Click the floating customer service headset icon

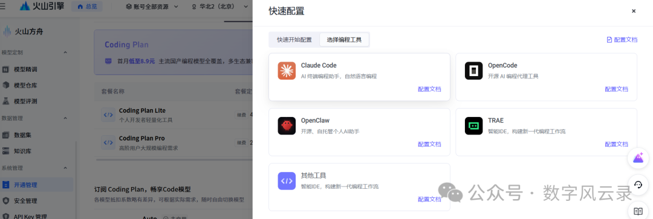pyautogui.click(x=638, y=185)
